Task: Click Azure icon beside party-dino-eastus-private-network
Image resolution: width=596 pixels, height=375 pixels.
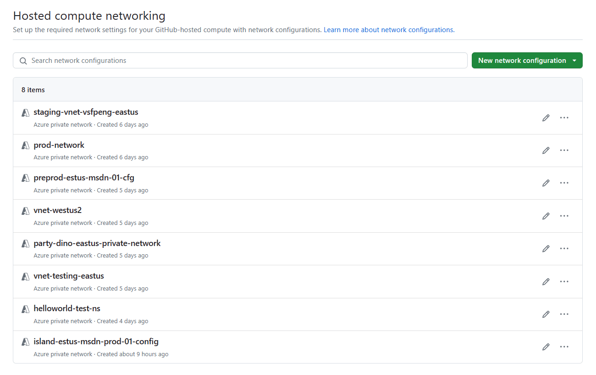Action: click(x=25, y=244)
